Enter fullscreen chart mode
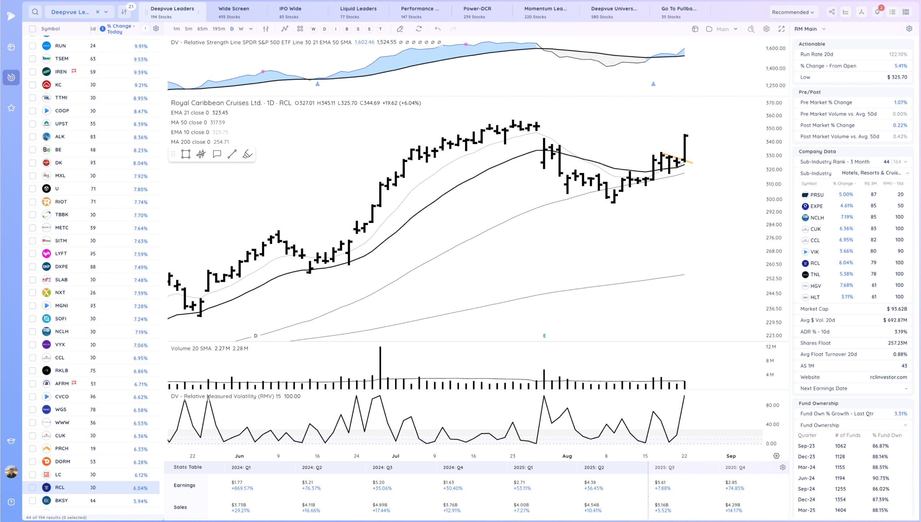 (x=781, y=29)
